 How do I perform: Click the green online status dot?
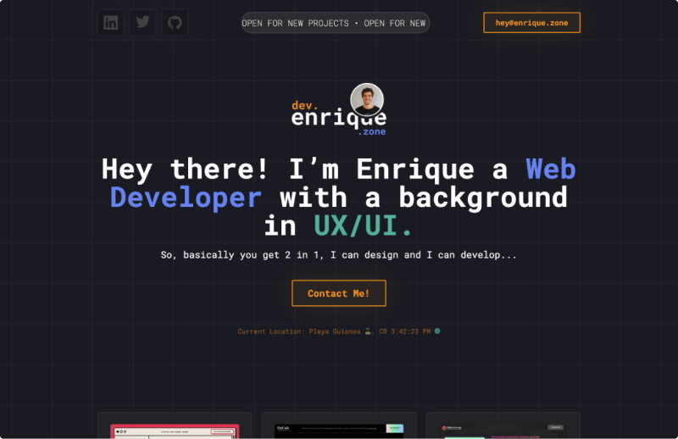[x=437, y=331]
